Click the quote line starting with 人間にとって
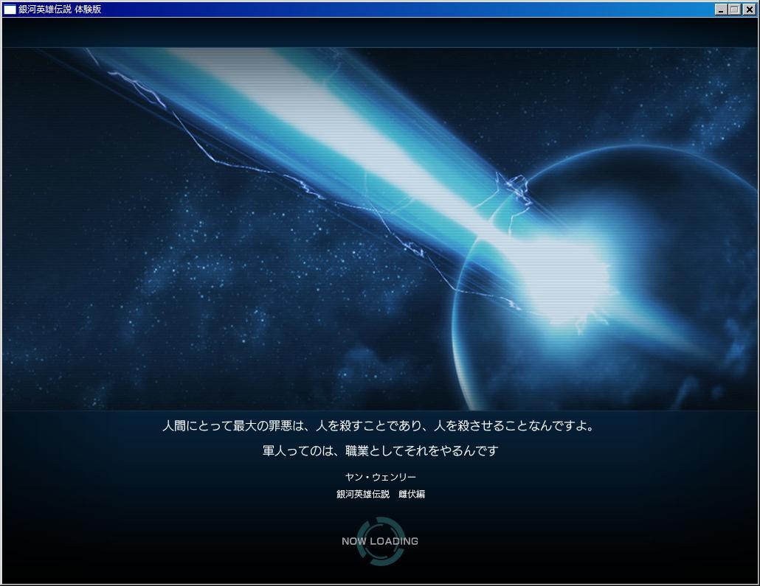This screenshot has height=586, width=760. click(x=379, y=426)
